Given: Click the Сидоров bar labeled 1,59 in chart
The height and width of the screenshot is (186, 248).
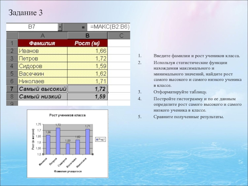Looking at the screenshot, I should click(68, 149).
